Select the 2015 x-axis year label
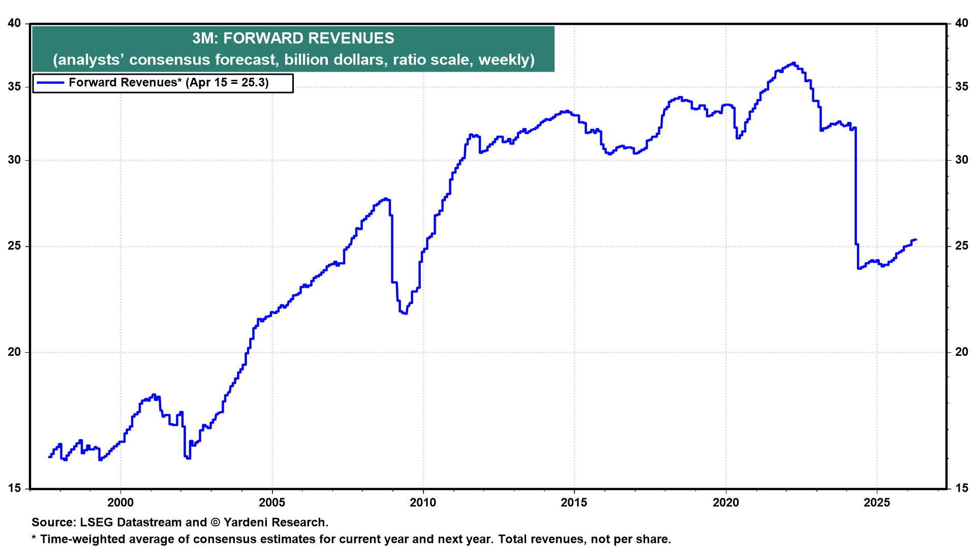This screenshot has height=549, width=976. [x=574, y=503]
